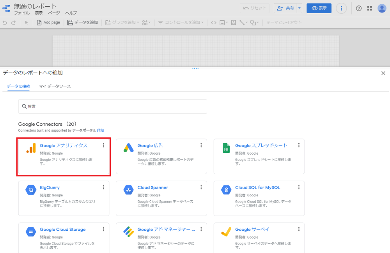The width and height of the screenshot is (390, 253).
Task: Open the Google apps grid icon
Action: click(370, 8)
